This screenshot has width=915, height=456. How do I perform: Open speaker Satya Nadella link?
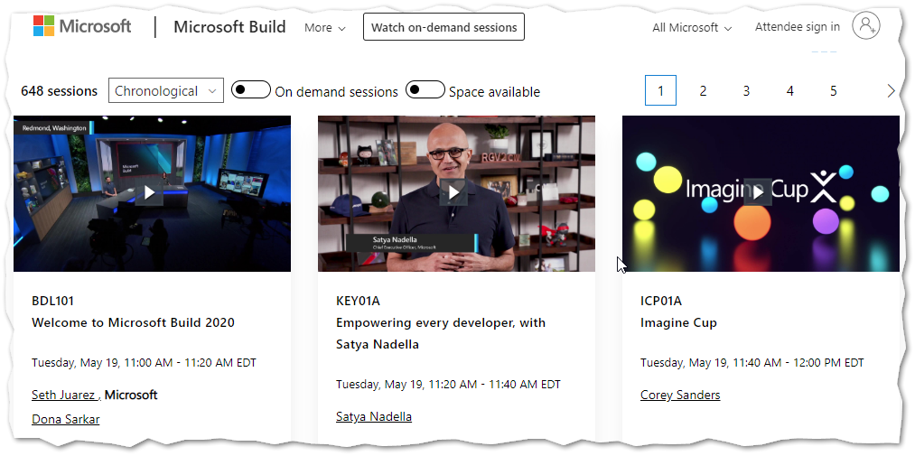[x=374, y=416]
